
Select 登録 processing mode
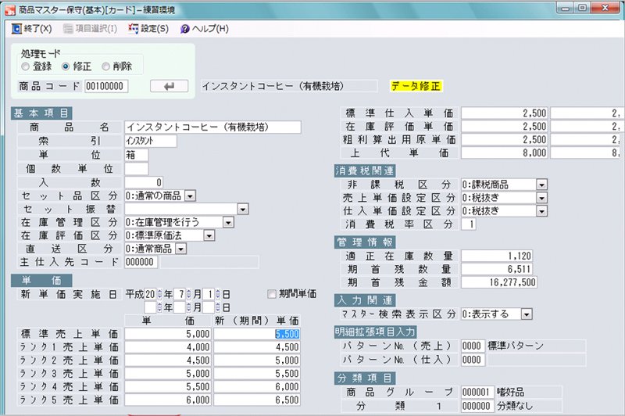click(x=26, y=66)
